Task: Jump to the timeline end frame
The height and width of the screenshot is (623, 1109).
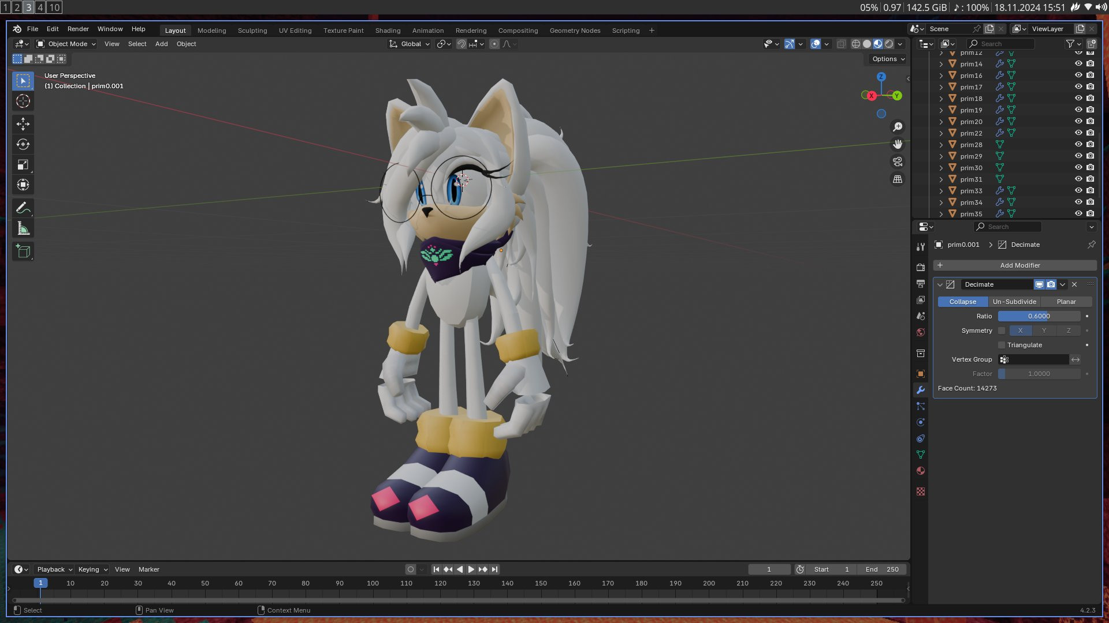Action: tap(494, 569)
